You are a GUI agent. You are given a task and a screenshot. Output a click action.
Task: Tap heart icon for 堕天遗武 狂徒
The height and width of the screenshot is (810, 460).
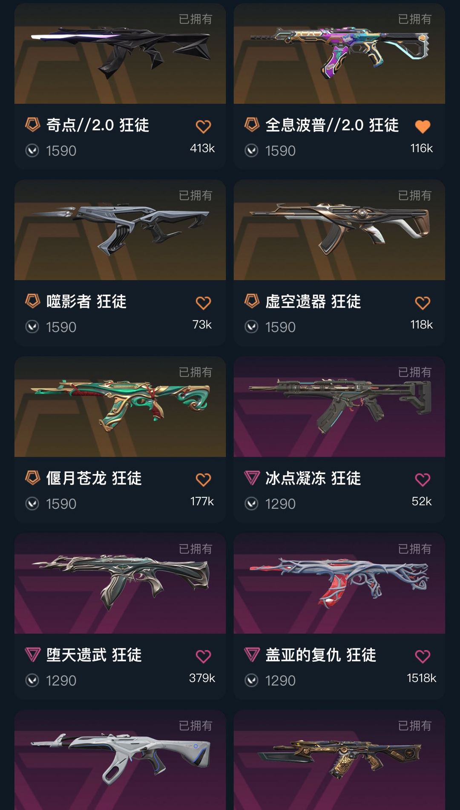pyautogui.click(x=203, y=656)
